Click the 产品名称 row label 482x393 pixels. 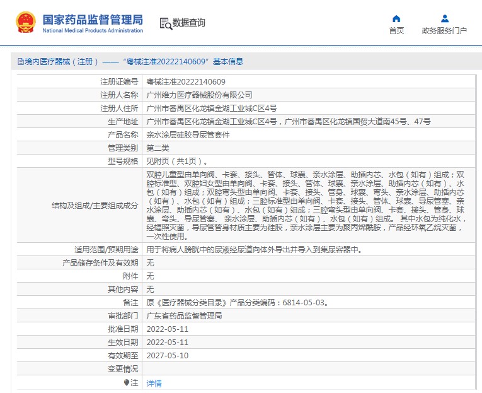123,135
